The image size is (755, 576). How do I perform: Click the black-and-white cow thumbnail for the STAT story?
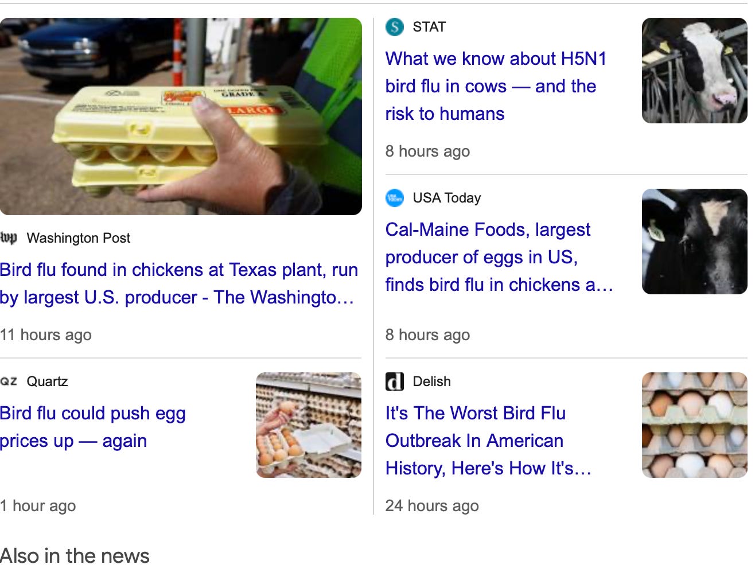(694, 71)
